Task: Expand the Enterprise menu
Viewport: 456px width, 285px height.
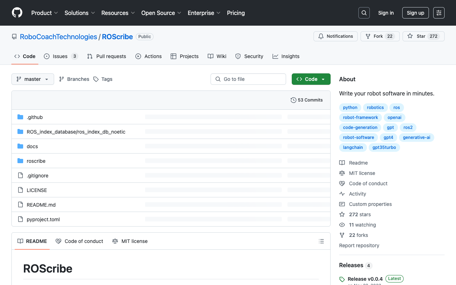Action: [204, 13]
